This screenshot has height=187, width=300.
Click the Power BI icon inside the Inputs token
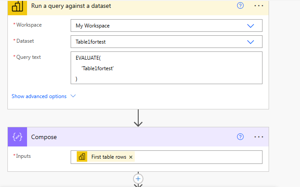pos(82,157)
